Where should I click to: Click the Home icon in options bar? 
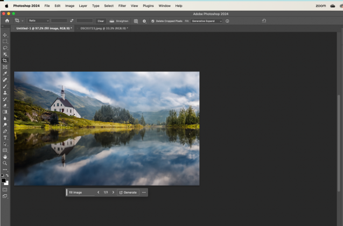pyautogui.click(x=7, y=21)
